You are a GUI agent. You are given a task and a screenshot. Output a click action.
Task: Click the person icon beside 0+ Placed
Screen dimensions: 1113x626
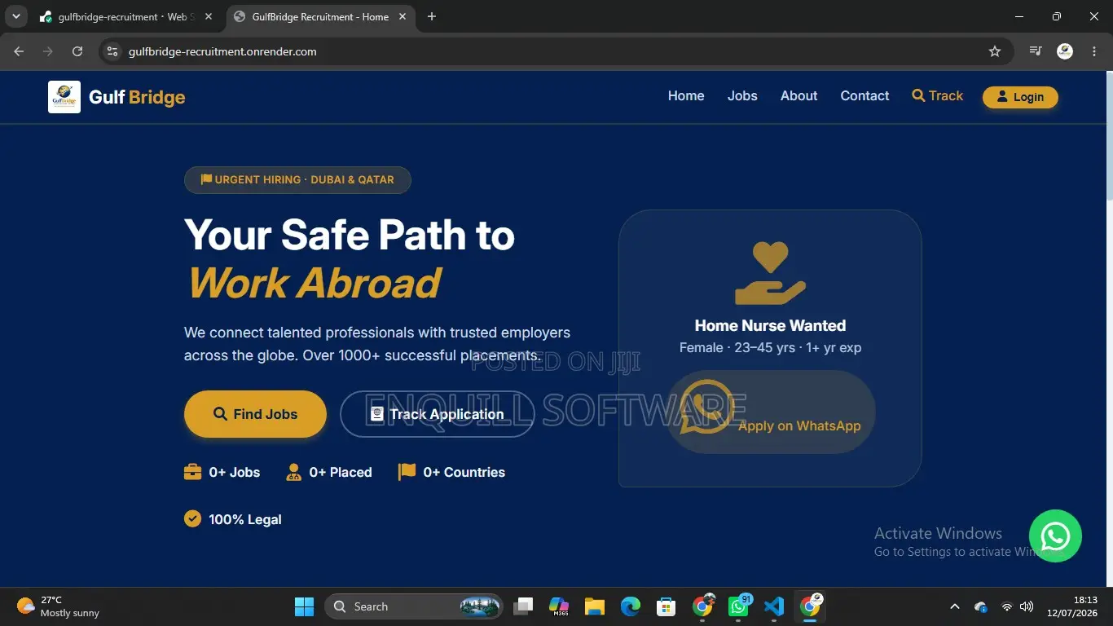(293, 472)
